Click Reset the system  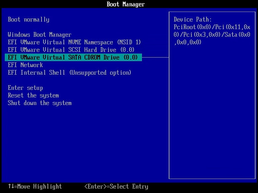[x=33, y=96]
